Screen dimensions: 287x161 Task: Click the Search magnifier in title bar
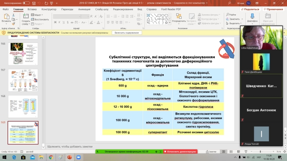coord(229,3)
